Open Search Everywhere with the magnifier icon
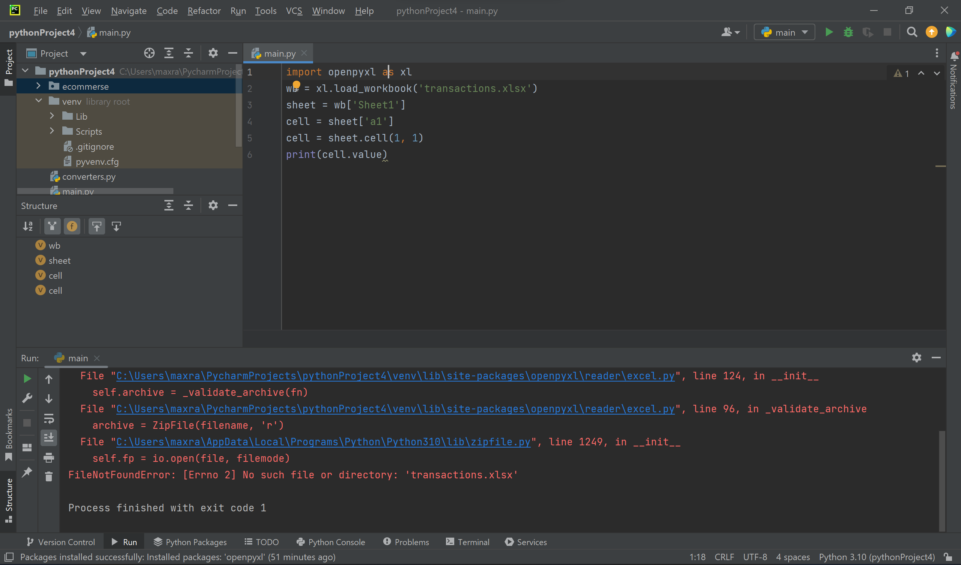961x565 pixels. click(x=912, y=32)
